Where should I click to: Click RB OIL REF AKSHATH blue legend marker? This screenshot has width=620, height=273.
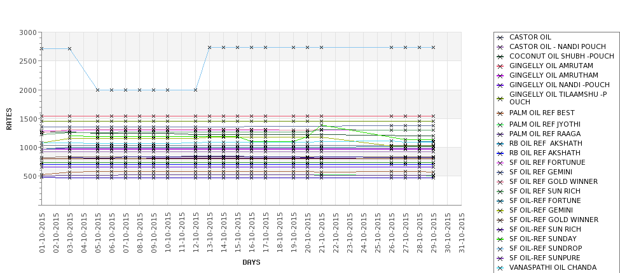pyautogui.click(x=500, y=153)
